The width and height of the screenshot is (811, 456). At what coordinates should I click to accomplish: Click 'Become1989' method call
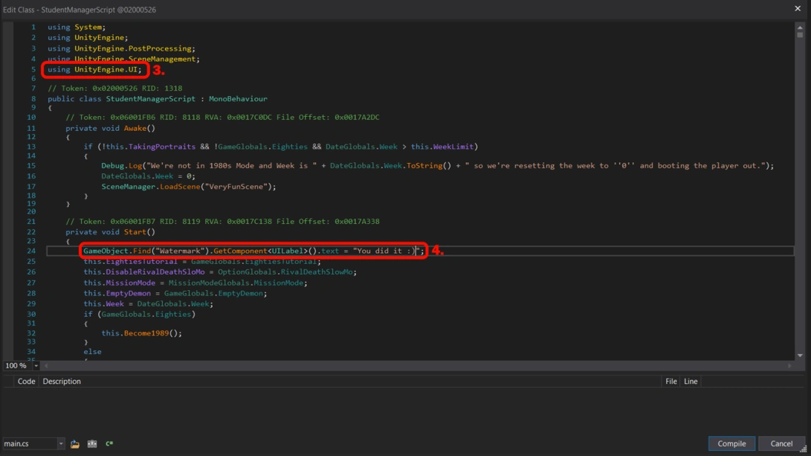point(146,333)
